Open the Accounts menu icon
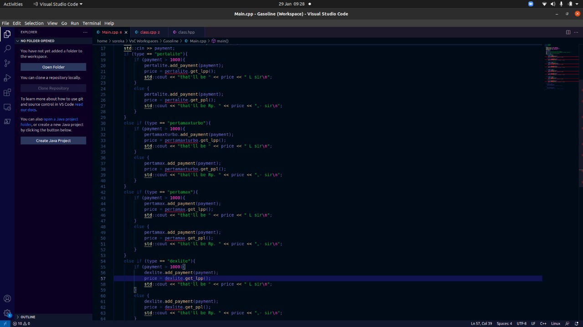 7,298
